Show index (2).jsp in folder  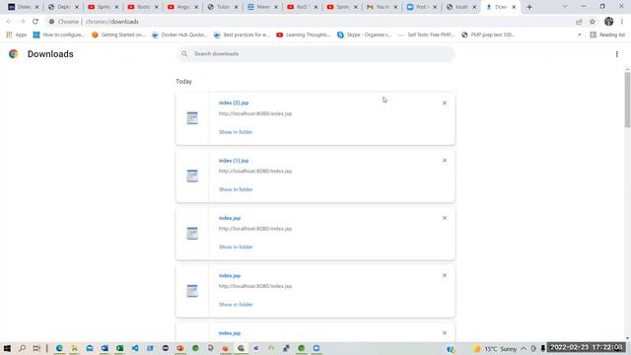236,132
